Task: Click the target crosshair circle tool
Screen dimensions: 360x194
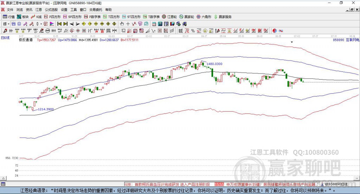Action: click(72, 31)
